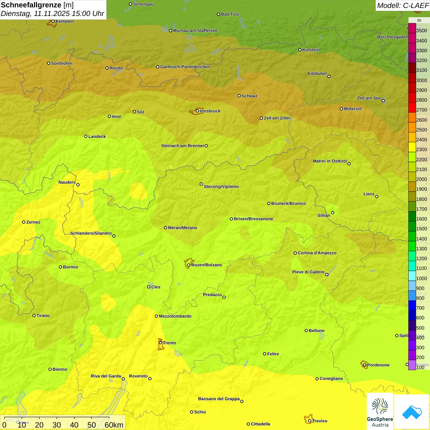430x430 pixels.
Task: Click the GeoSphere Austria logo
Action: point(380,412)
